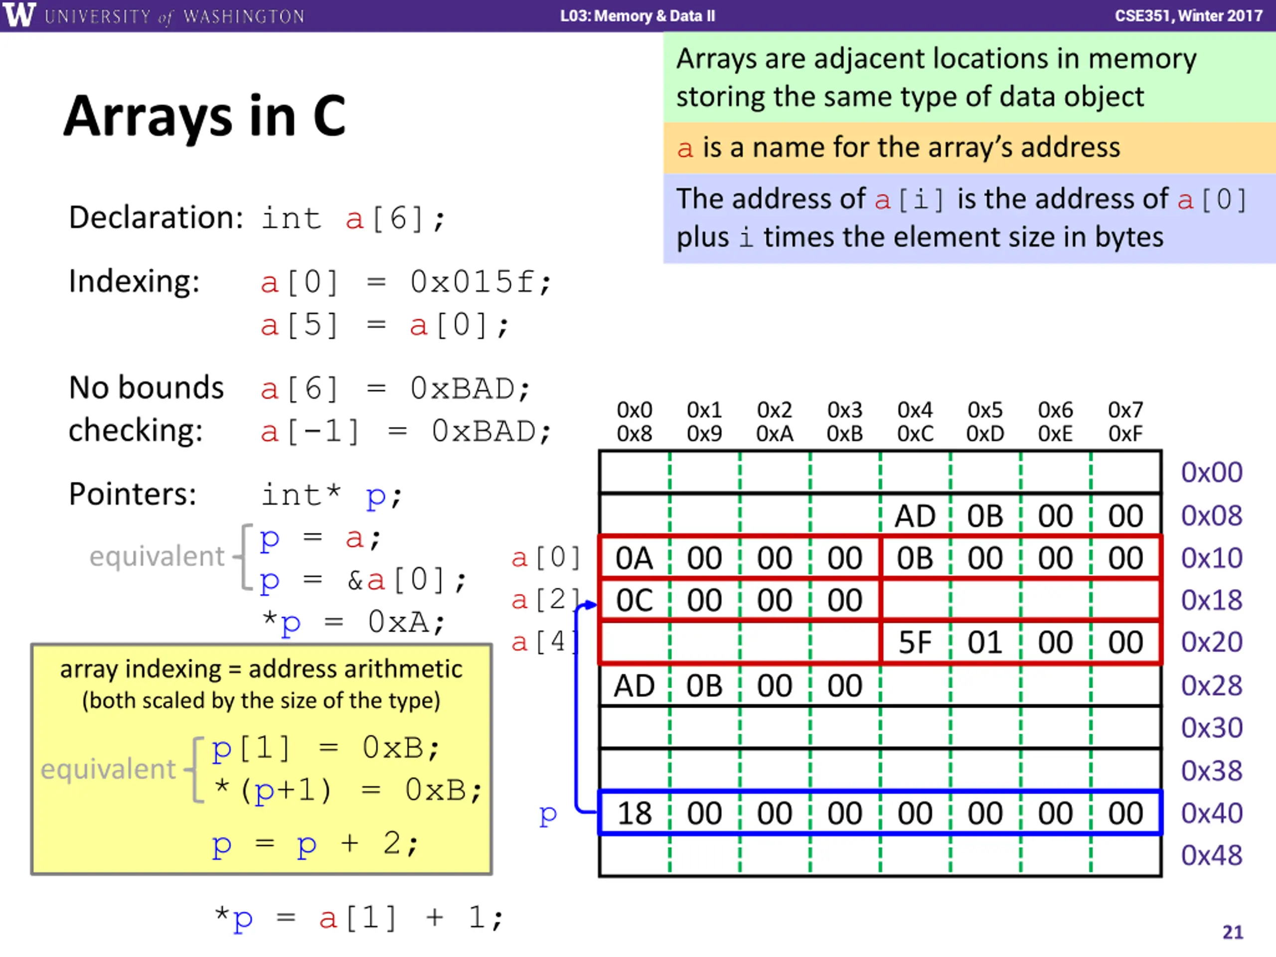Click the green box about adjacent memory locations

coord(969,77)
